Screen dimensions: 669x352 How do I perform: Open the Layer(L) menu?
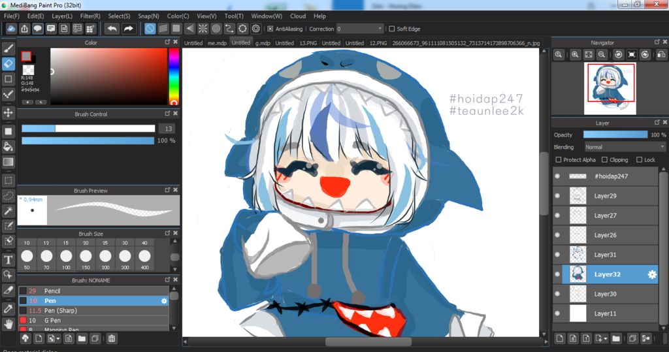coord(62,16)
